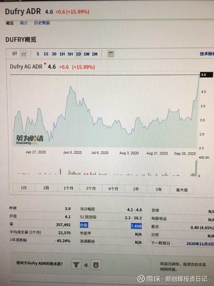Click the dividend value 0.40 (4.85%)
Screen dimensions: 214x286
tap(202, 228)
